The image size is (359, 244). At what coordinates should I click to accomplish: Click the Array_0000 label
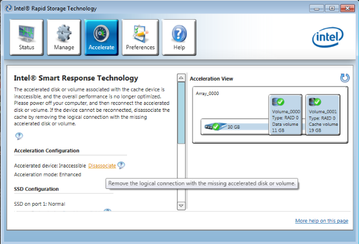[207, 93]
